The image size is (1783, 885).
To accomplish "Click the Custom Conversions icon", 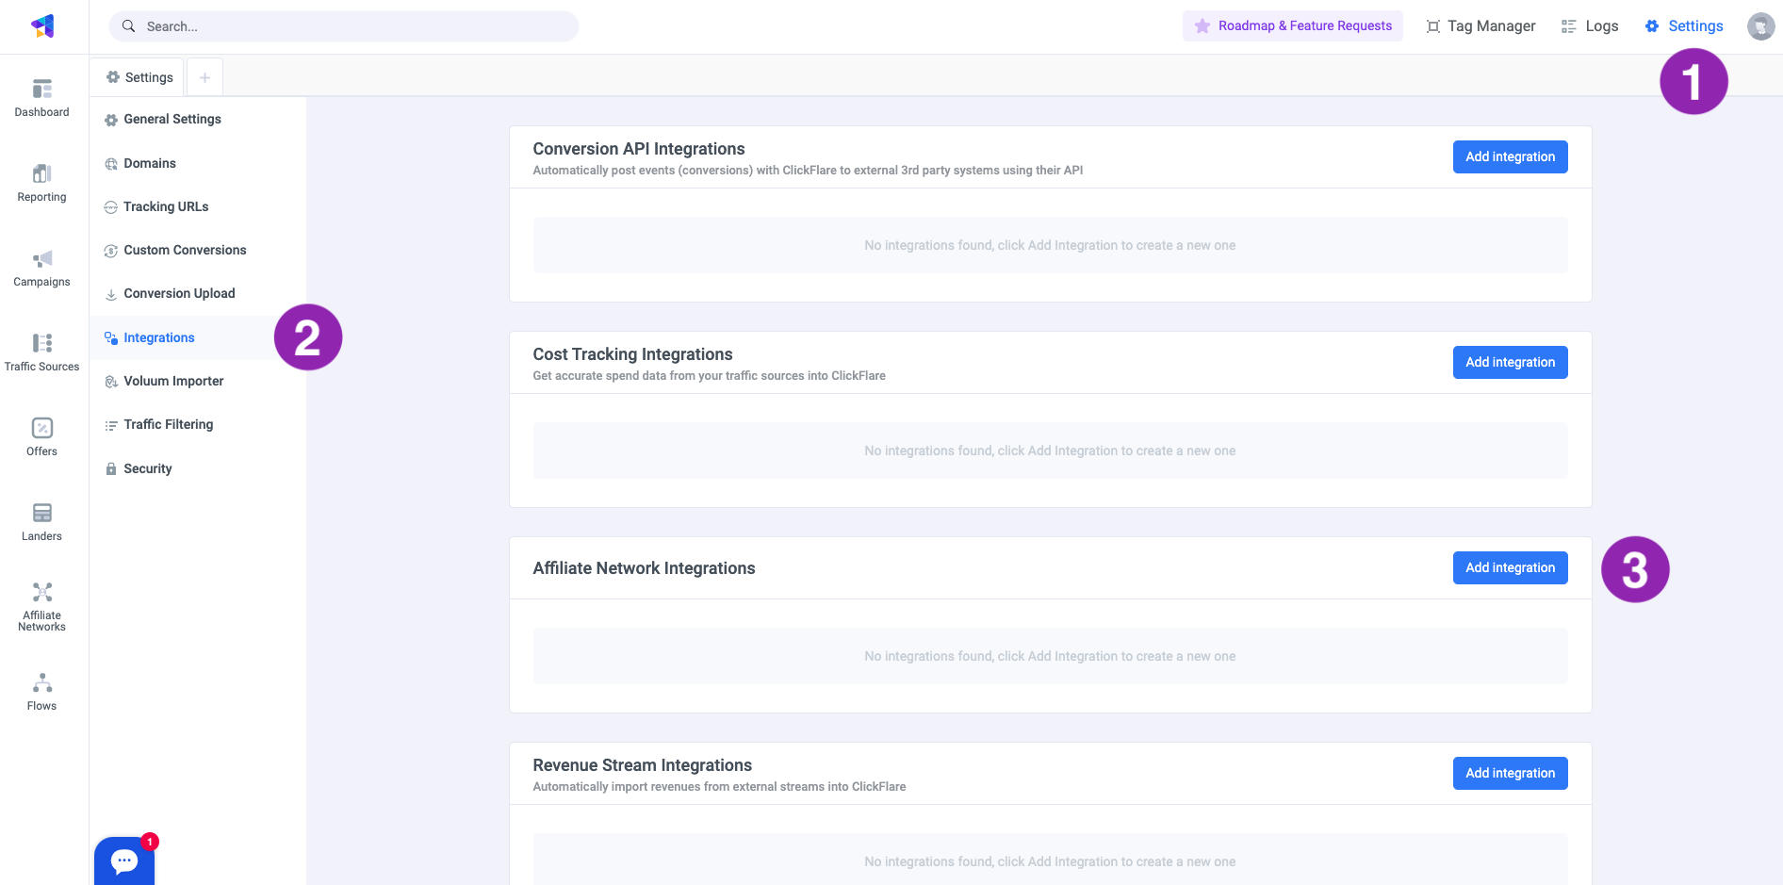I will pyautogui.click(x=111, y=251).
